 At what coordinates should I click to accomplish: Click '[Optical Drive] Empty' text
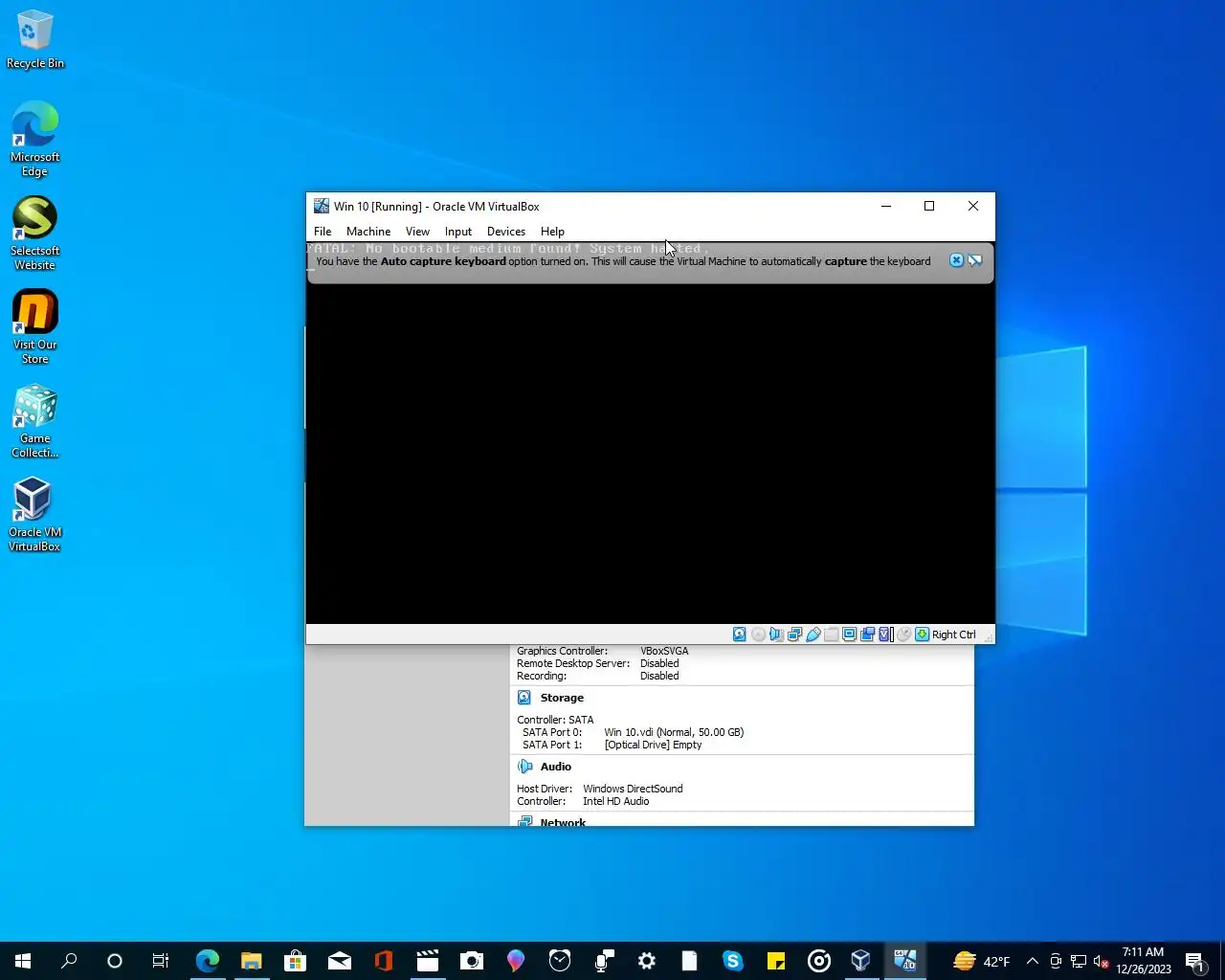point(653,745)
